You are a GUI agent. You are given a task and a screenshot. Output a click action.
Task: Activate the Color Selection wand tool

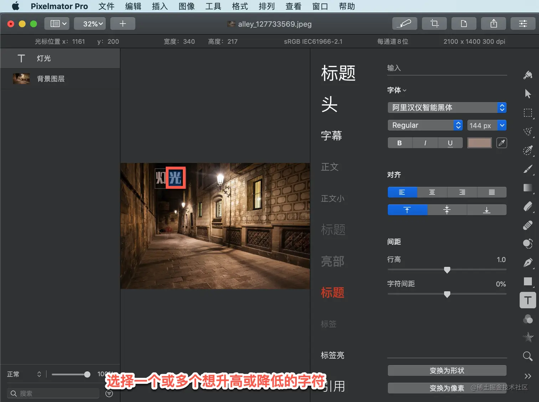(528, 150)
